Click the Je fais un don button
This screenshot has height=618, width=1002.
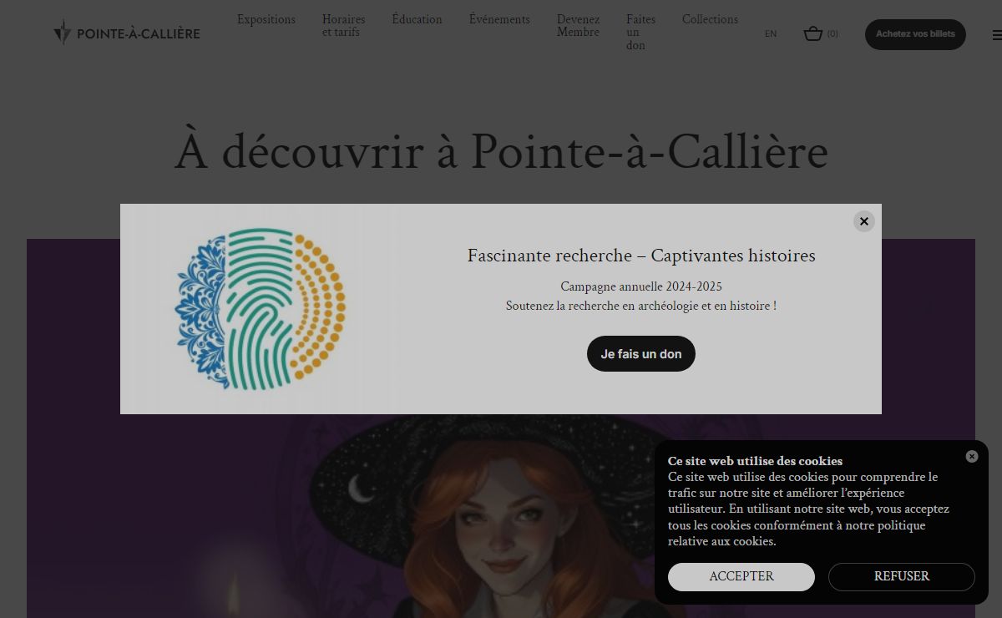(x=641, y=354)
